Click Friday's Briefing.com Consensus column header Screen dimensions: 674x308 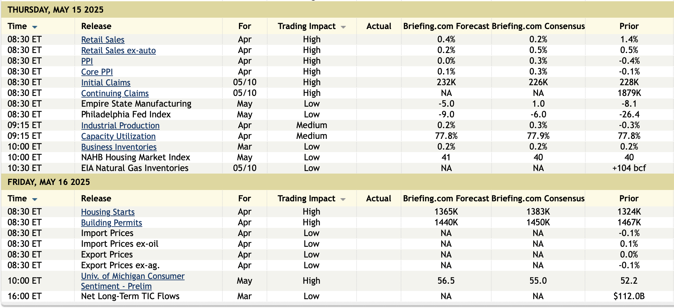point(538,198)
